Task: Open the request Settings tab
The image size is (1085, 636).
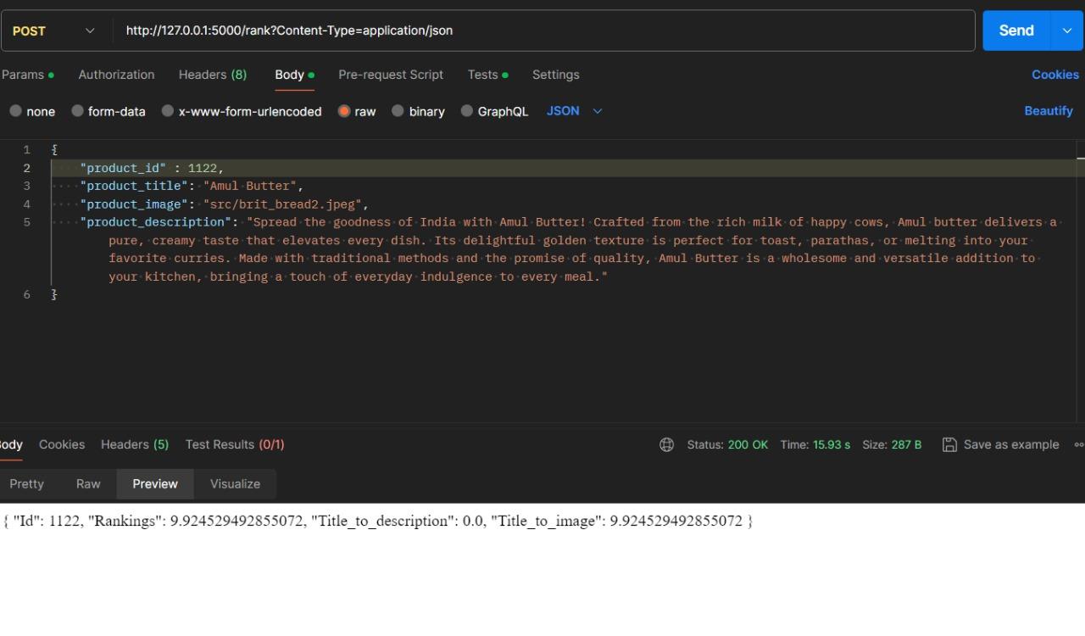Action: [556, 75]
